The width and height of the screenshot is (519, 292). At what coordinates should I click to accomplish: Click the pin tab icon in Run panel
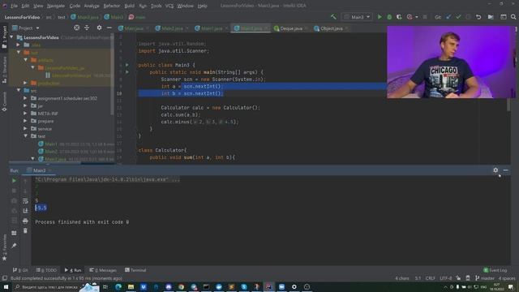tap(14, 246)
